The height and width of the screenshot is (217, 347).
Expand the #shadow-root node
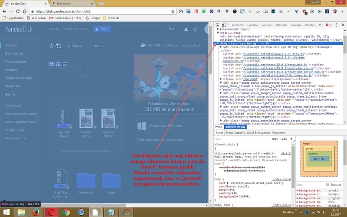point(218,29)
